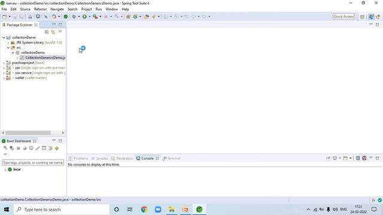
Task: Click the Print toolbar icon
Action: [30, 17]
